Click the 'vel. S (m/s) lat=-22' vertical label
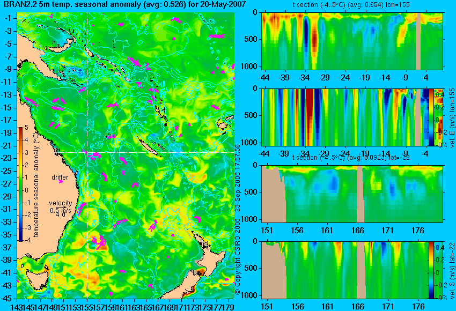The image size is (456, 311). pos(452,270)
